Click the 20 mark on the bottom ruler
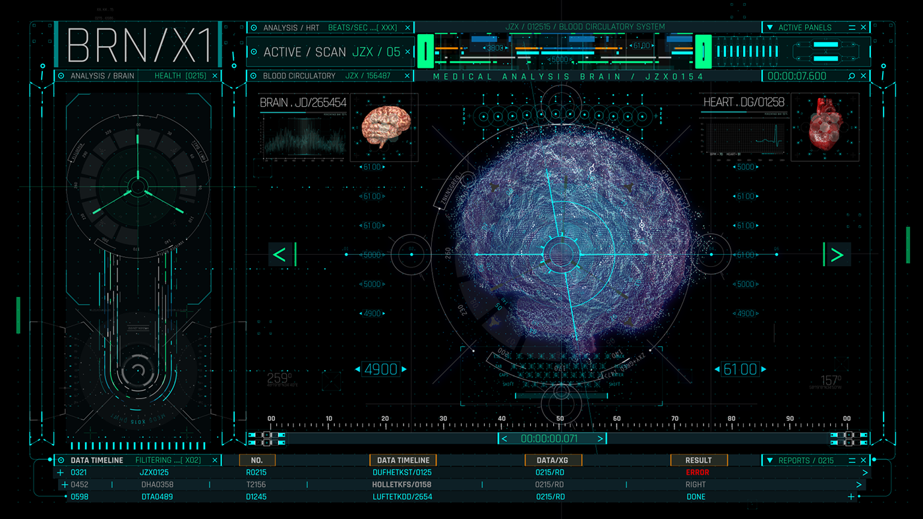Image resolution: width=923 pixels, height=519 pixels. 386,419
